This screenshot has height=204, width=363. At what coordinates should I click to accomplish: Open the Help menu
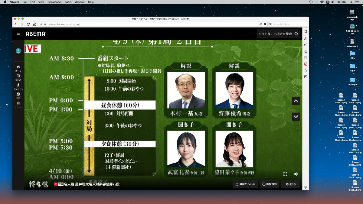[91, 2]
